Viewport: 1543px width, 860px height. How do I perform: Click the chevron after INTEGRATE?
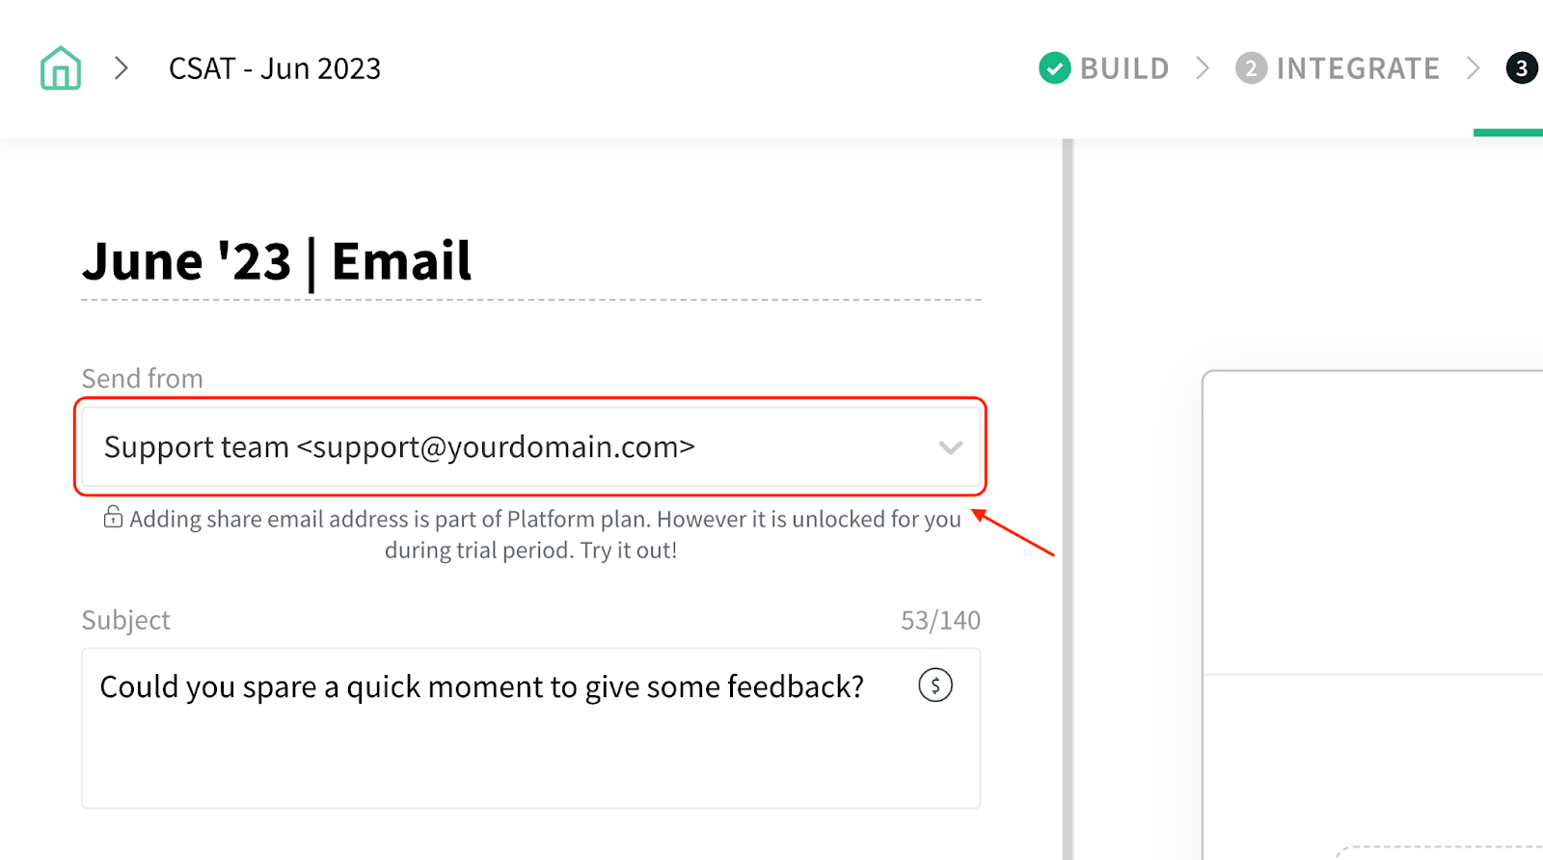pyautogui.click(x=1473, y=68)
